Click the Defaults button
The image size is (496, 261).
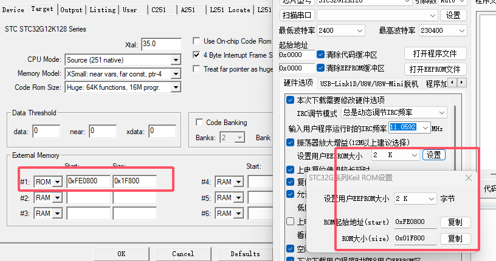click(x=245, y=254)
